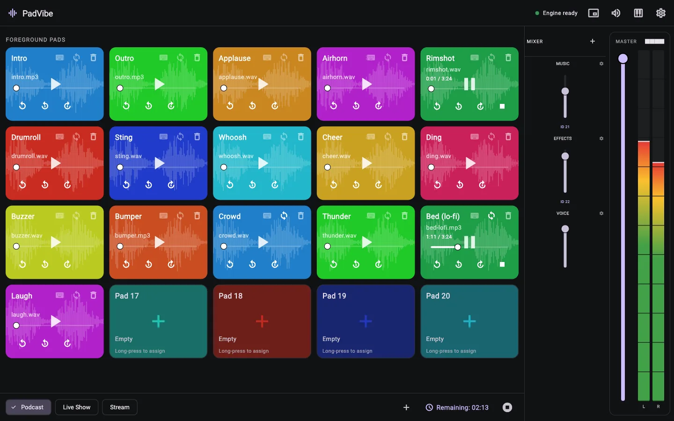Screen dimensions: 674x421
Task: Toggle the picture-in-picture mini view icon
Action: click(x=593, y=13)
